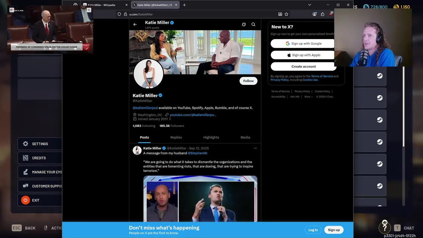Click Sign up on the bottom banner

334,230
